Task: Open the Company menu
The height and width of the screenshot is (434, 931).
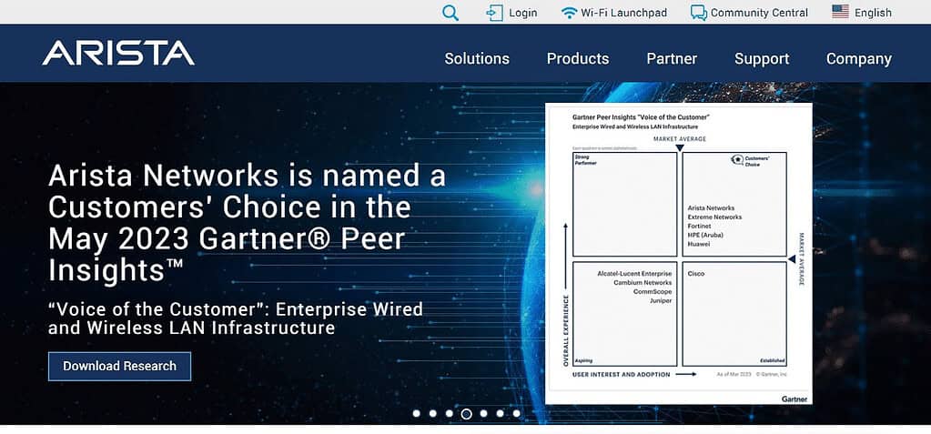Action: 858,59
